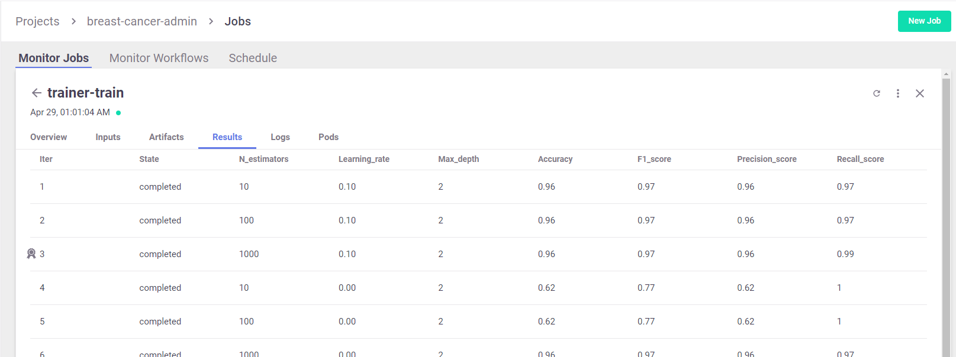Click the green job status dot
This screenshot has height=357, width=956.
coord(118,113)
